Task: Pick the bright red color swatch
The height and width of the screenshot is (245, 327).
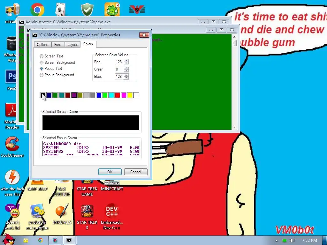Action: coord(118,95)
